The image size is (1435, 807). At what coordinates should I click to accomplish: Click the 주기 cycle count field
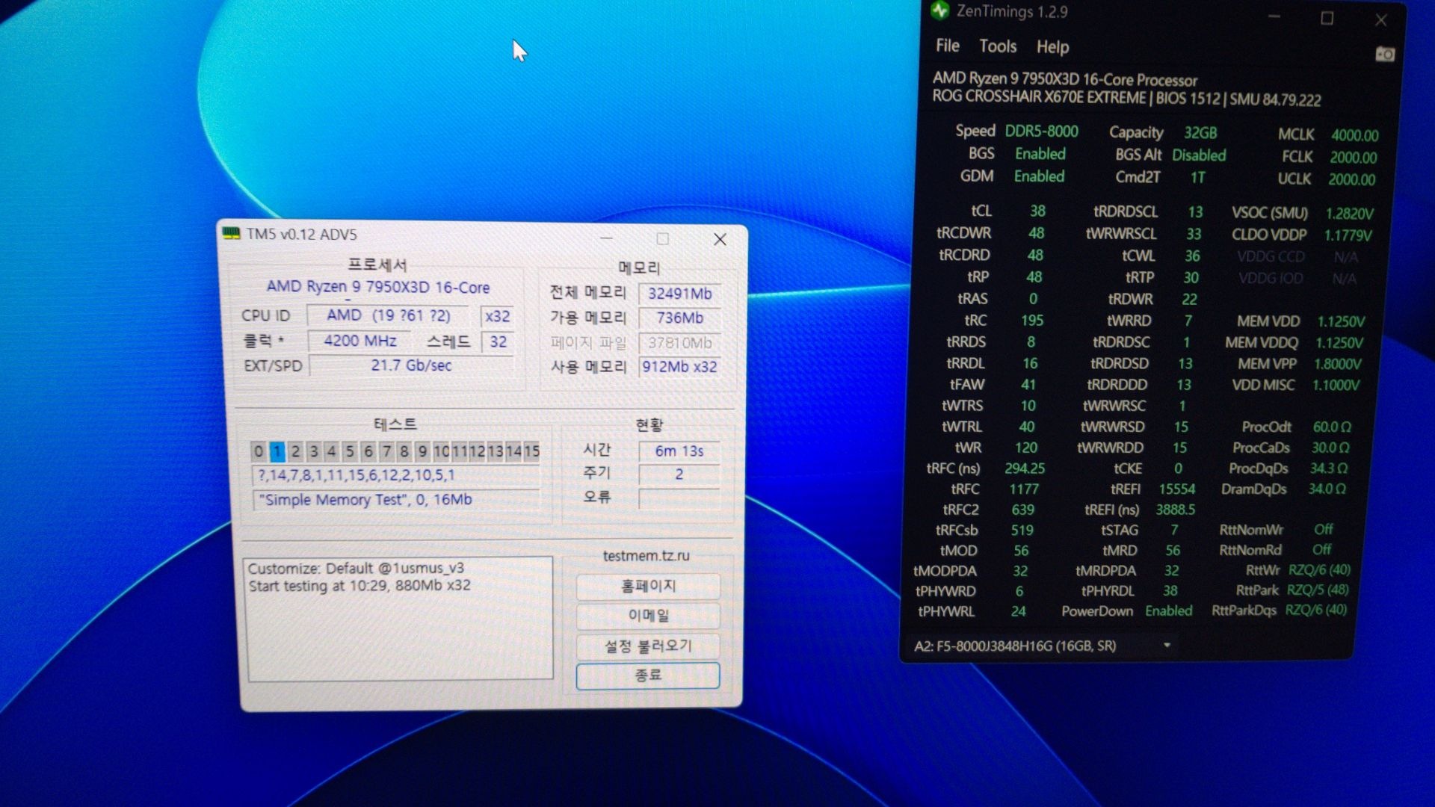[x=679, y=474]
